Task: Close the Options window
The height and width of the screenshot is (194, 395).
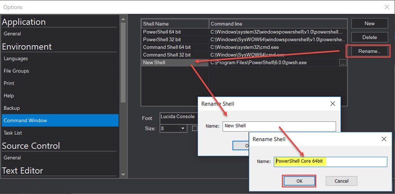Action: tap(387, 7)
